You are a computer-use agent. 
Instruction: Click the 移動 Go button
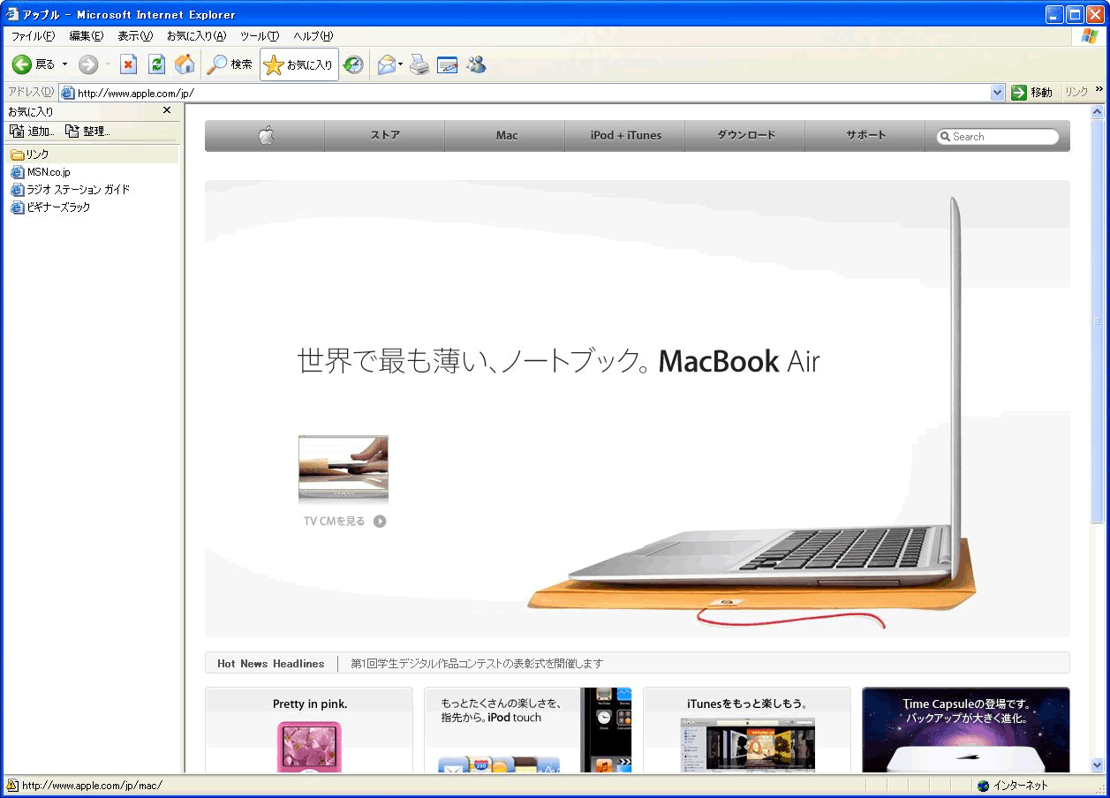click(x=1032, y=93)
